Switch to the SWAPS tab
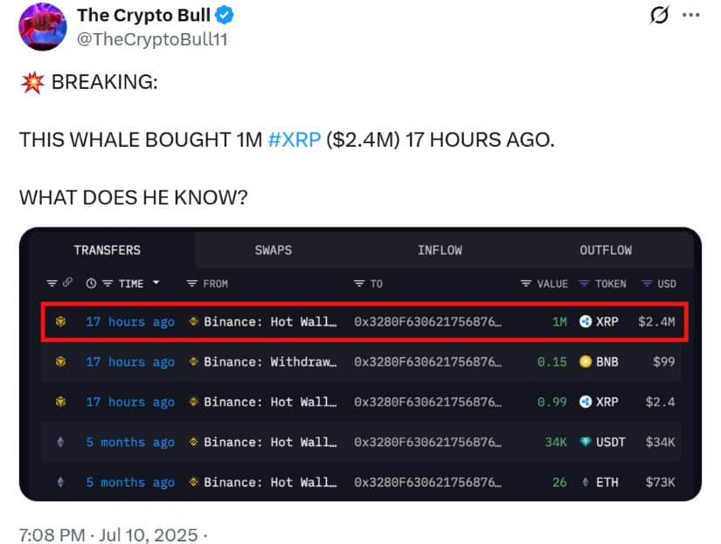Viewport: 721px width, 544px height. 274,251
